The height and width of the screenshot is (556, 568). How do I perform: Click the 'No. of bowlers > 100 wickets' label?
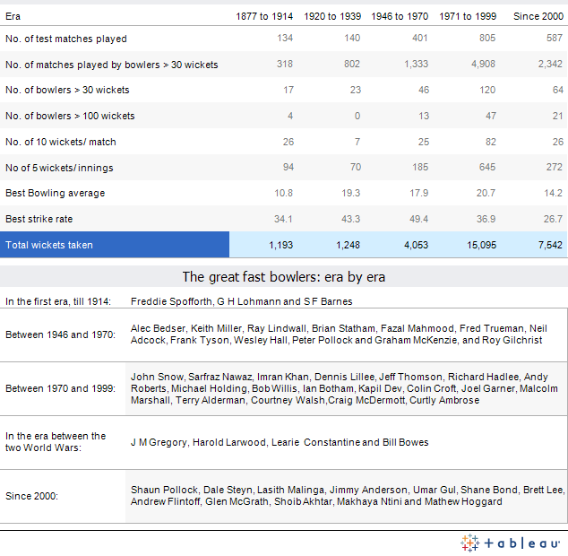(70, 116)
